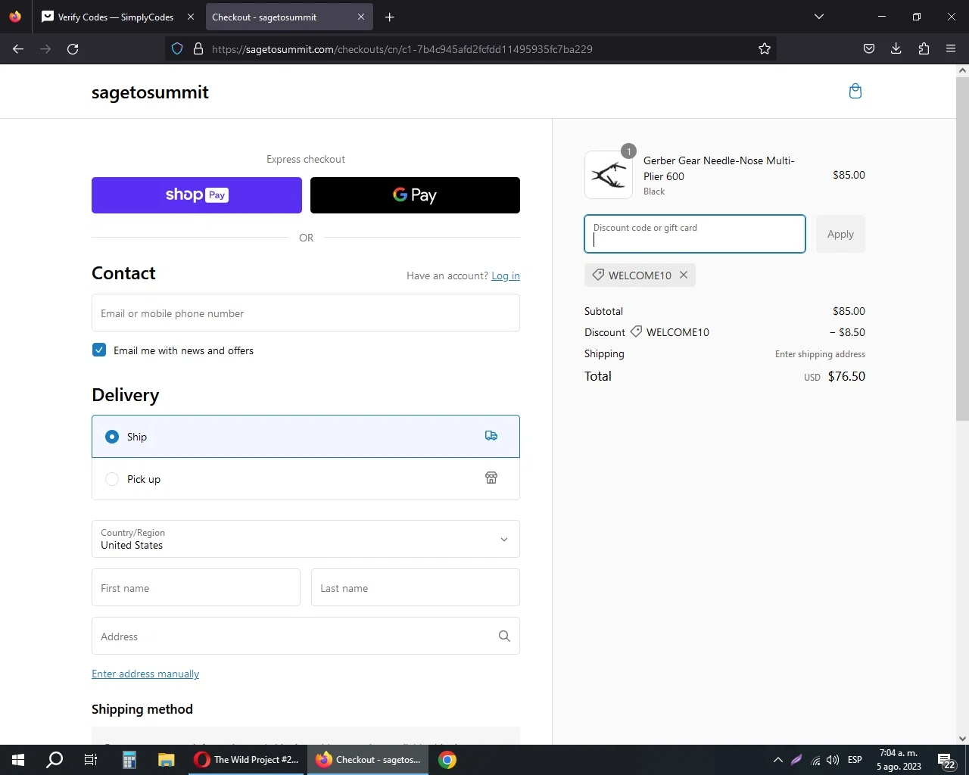
Task: Click the ESP keyboard language indicator
Action: click(855, 760)
